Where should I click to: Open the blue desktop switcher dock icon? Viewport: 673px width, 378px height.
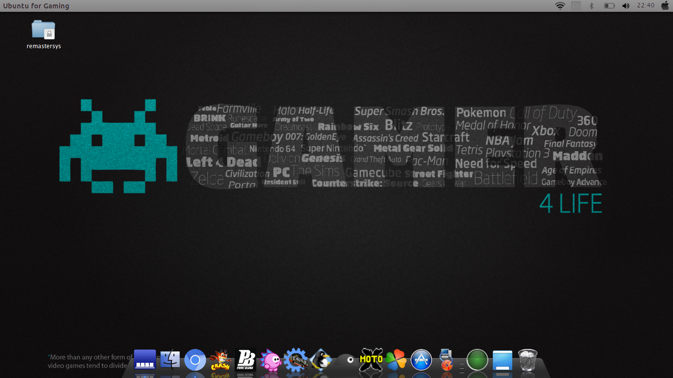pos(145,360)
